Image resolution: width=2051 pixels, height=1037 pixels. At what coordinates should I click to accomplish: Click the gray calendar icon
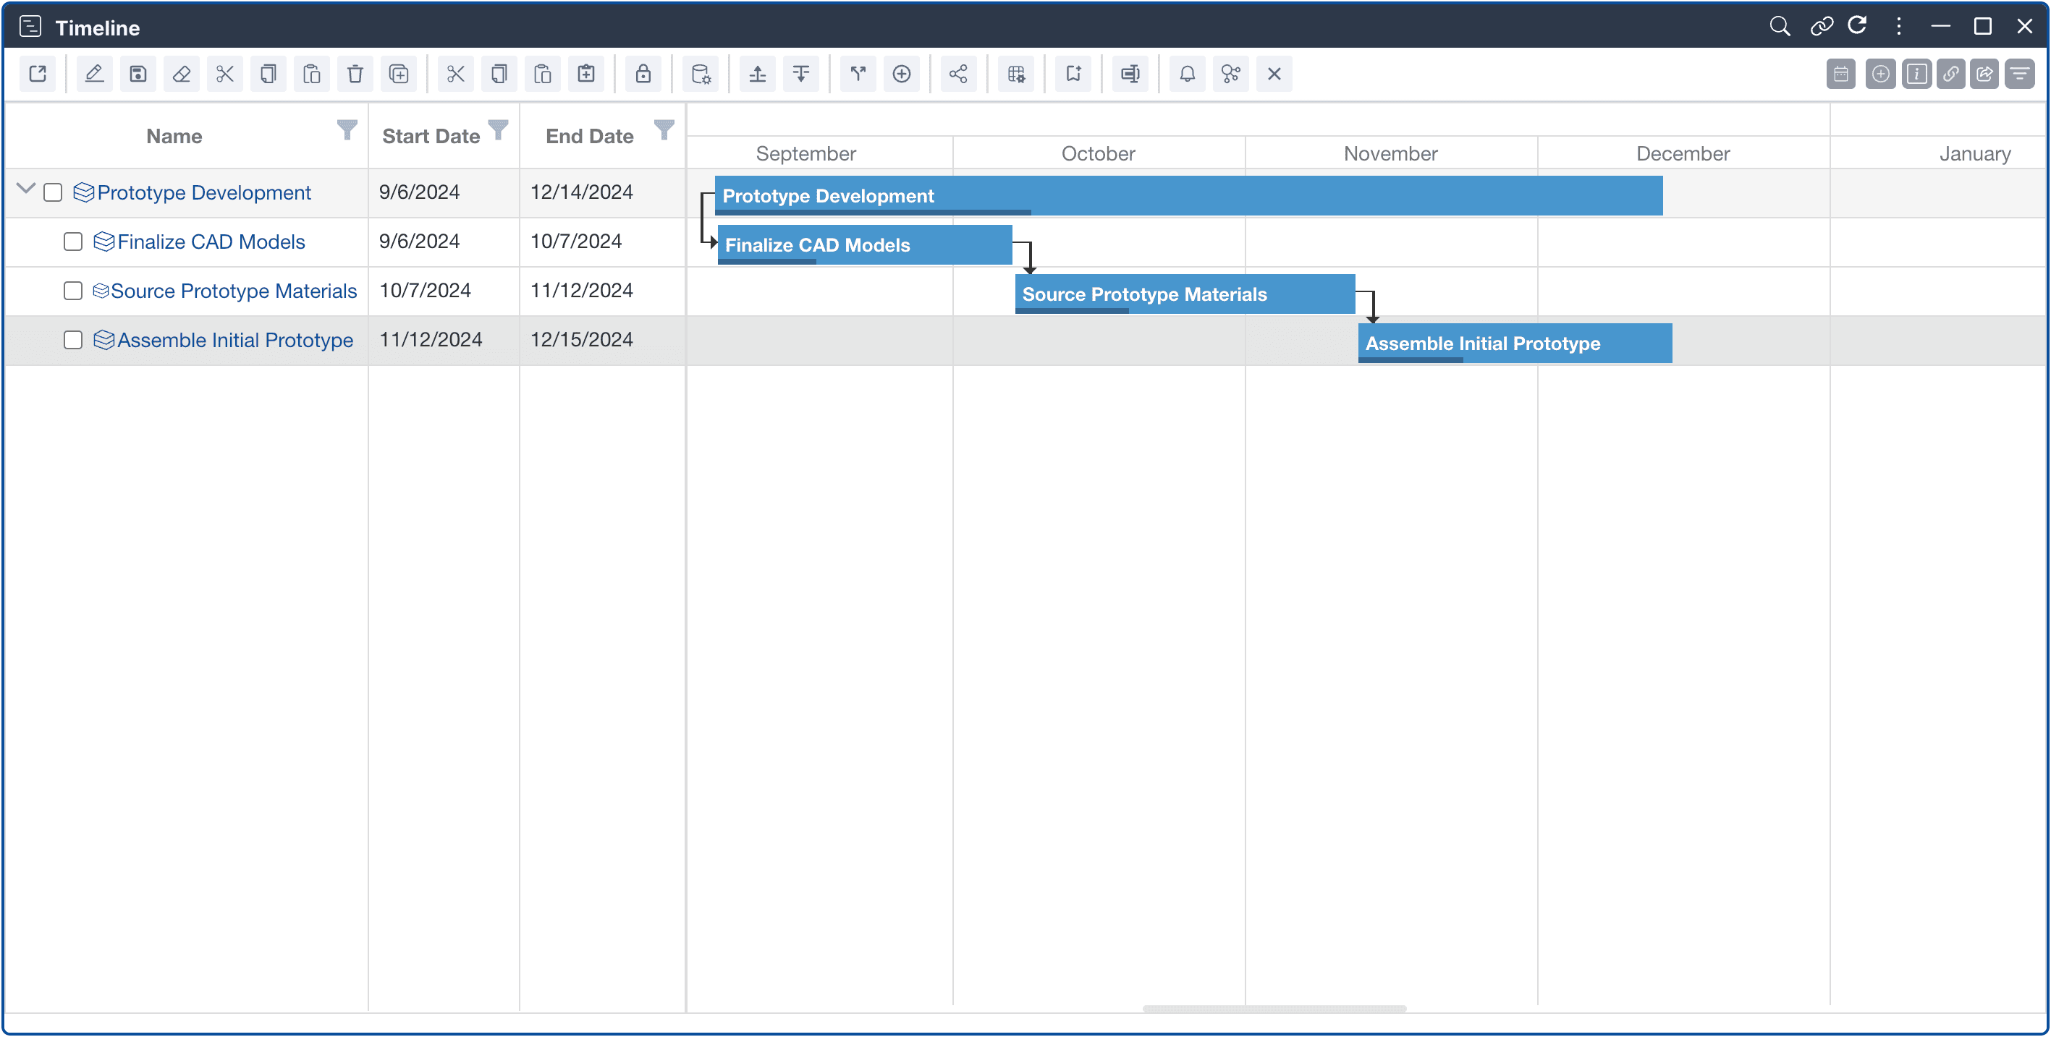pos(1841,74)
